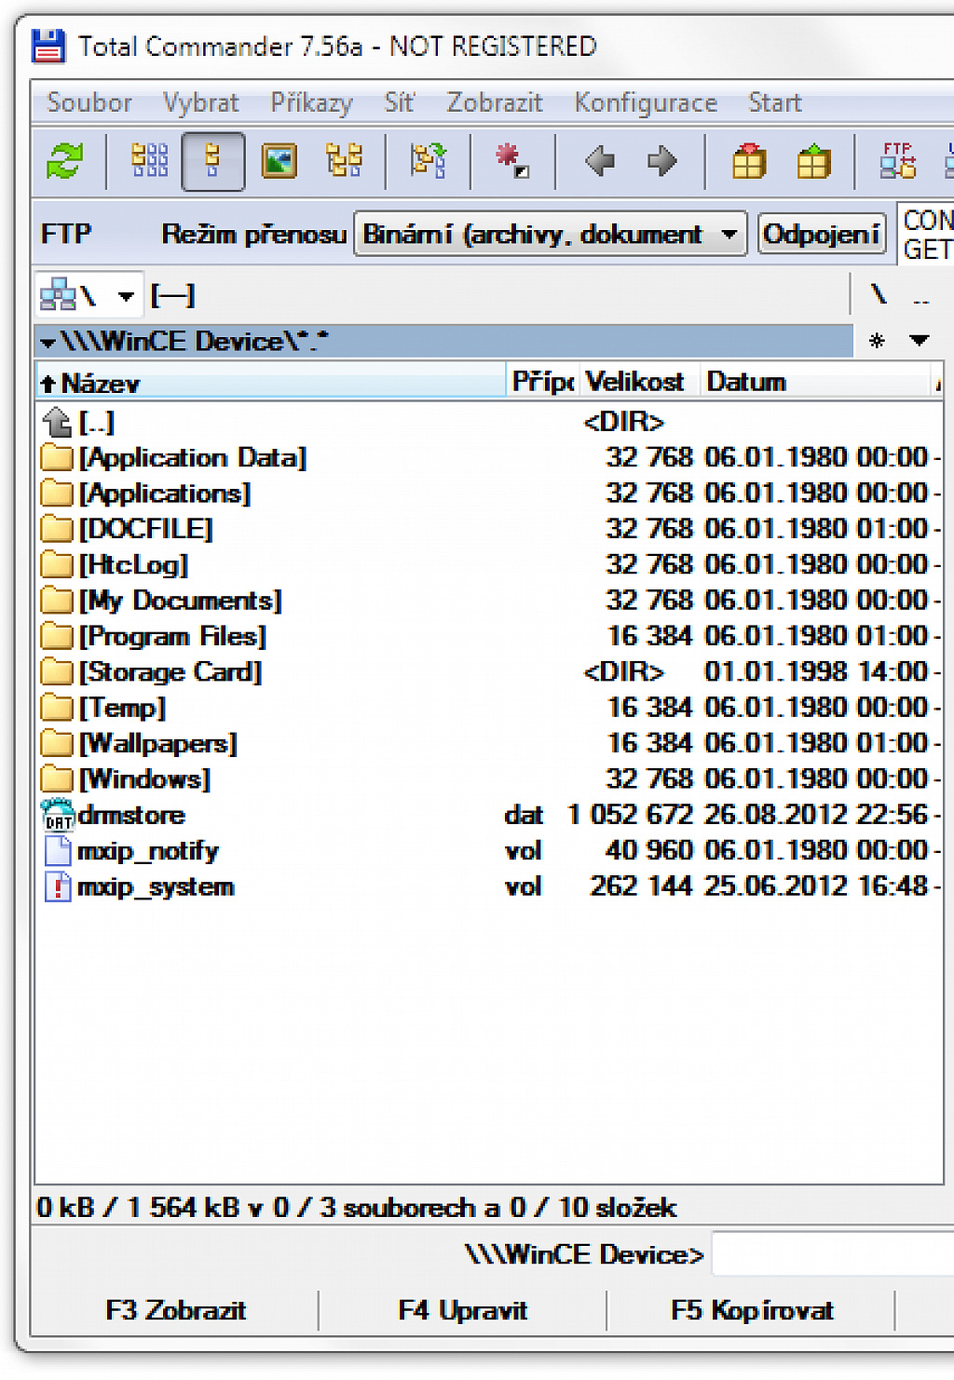This screenshot has width=954, height=1380.
Task: Click the Invert selection toolbar icon
Action: pos(429,161)
